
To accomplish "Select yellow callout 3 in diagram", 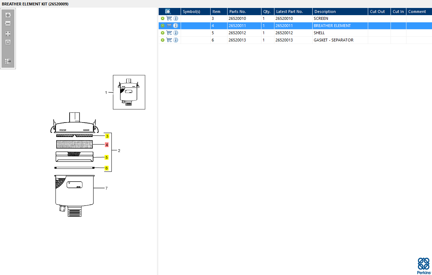I will 107,136.
